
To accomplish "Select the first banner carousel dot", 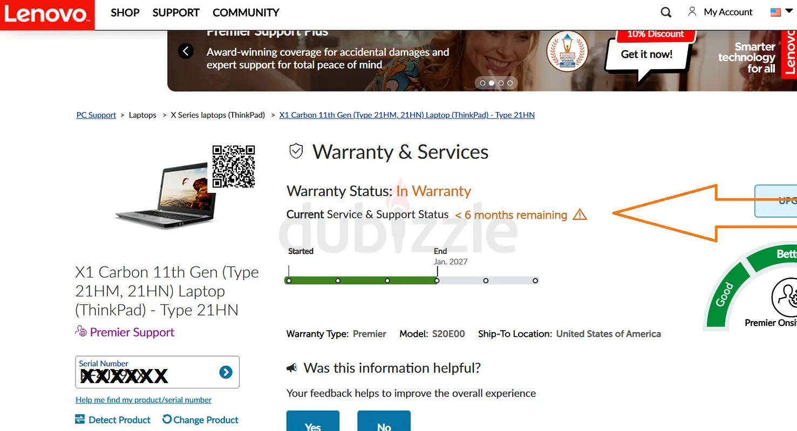I will (x=483, y=83).
